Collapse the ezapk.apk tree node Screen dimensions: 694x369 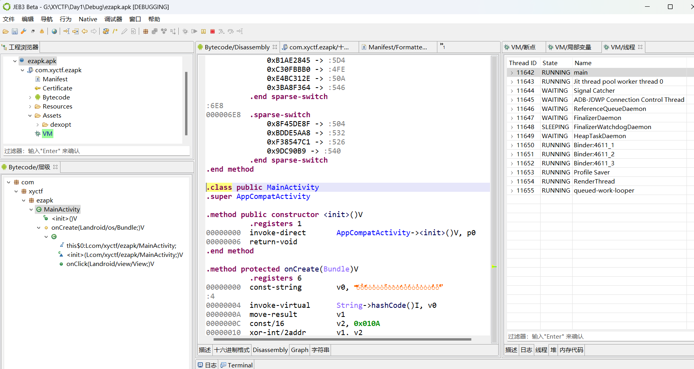pos(15,61)
